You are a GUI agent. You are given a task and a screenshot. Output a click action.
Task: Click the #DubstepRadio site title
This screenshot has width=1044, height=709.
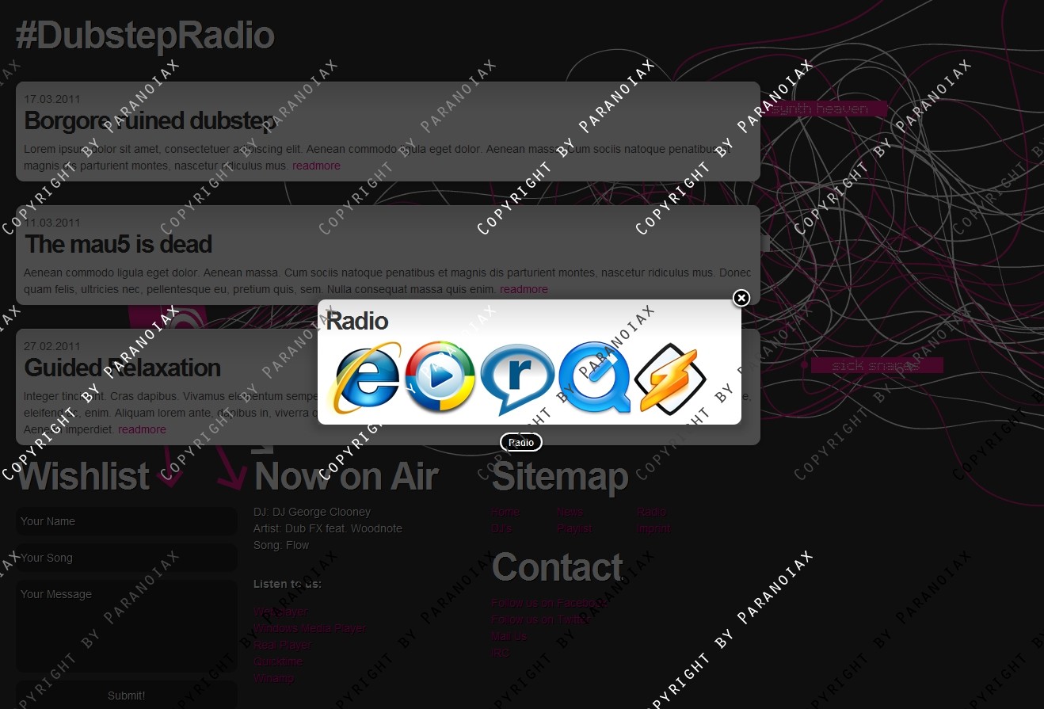tap(145, 36)
